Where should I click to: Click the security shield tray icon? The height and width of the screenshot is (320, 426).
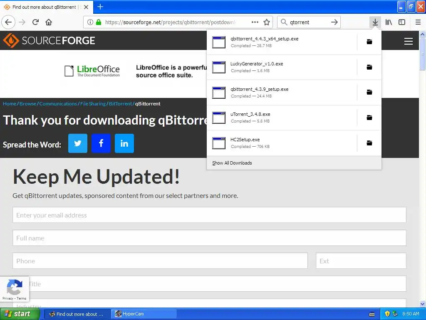387,314
